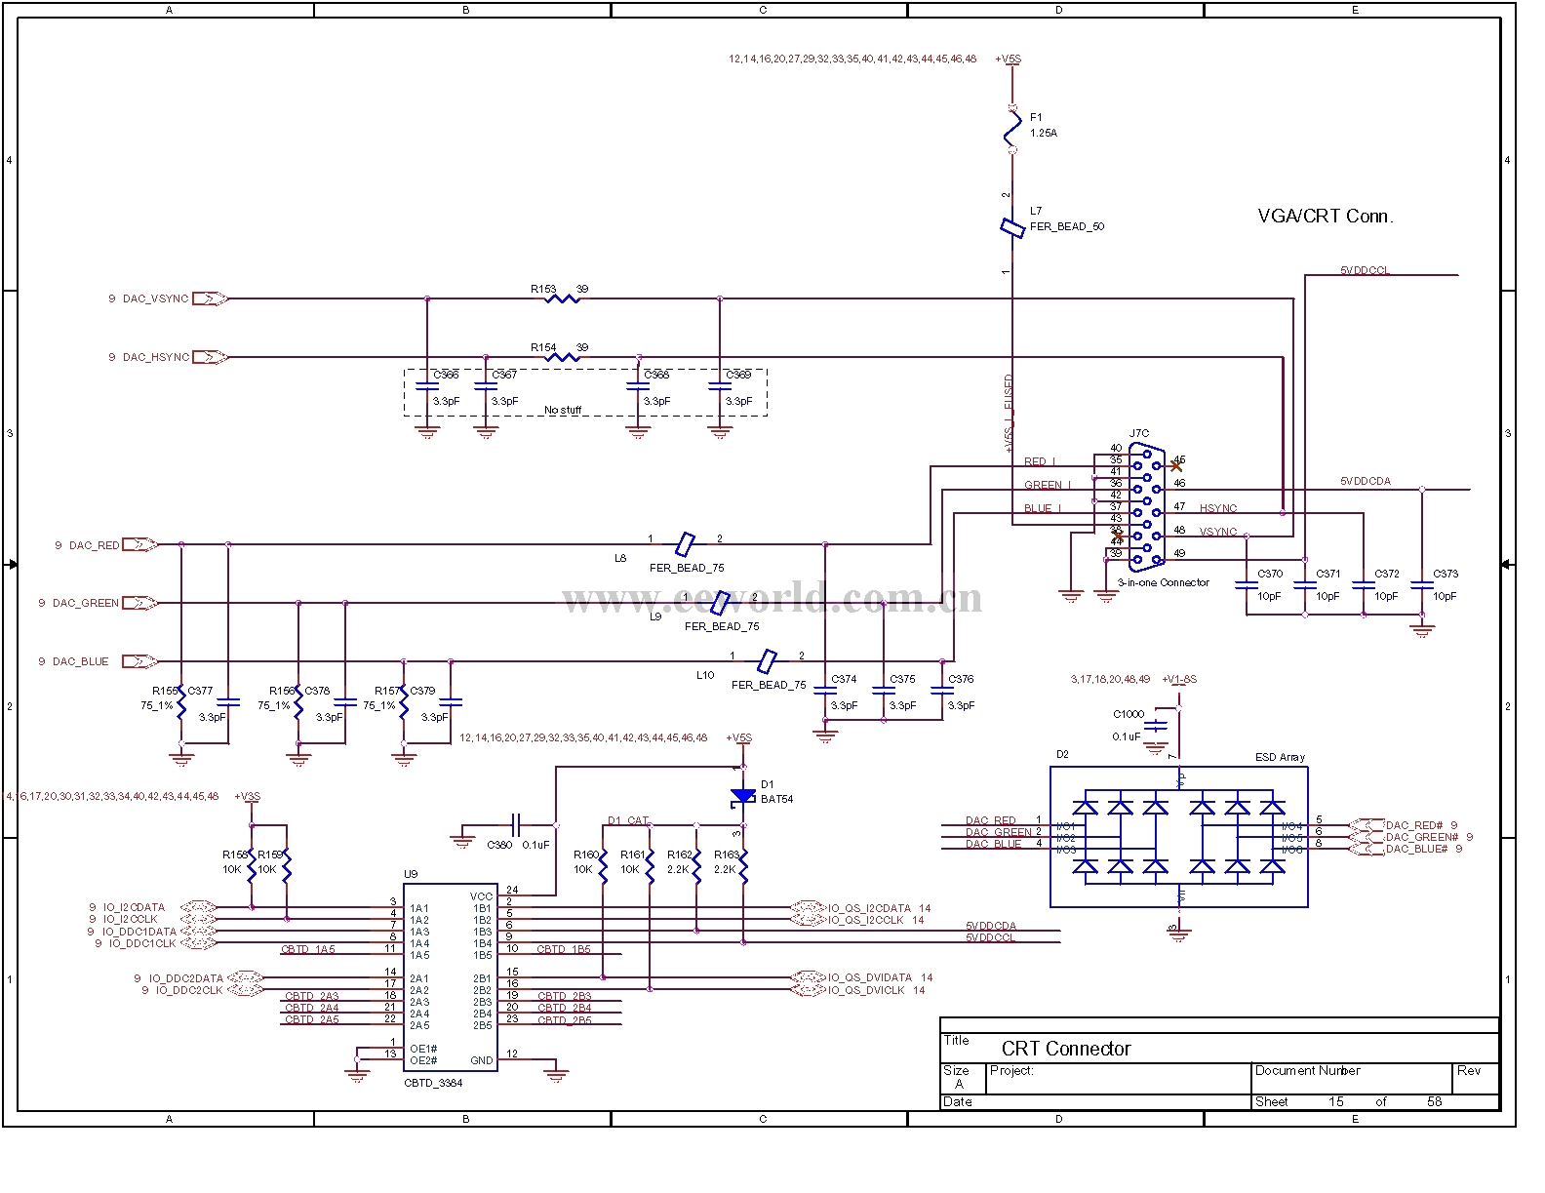Click the 'VSYNC' label at connector pin 48
Viewport: 1545px width, 1193px height.
click(1218, 532)
